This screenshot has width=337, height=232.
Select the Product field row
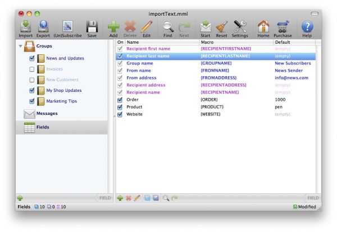(135, 106)
